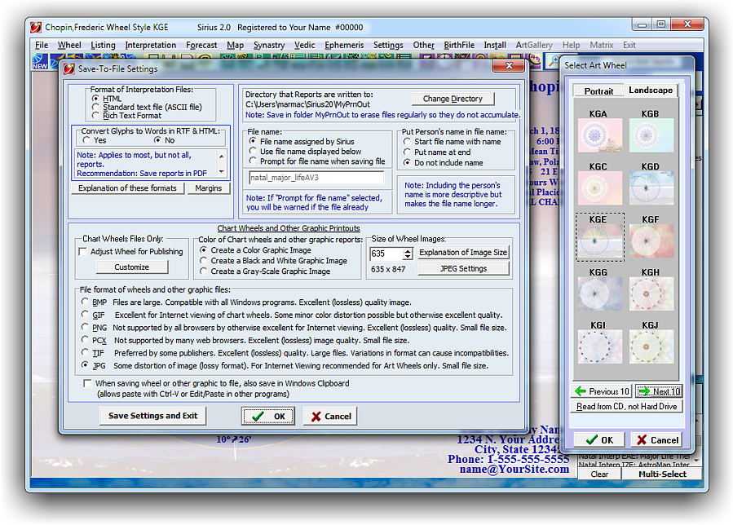
Task: Select Rich Text Format radio option
Action: (96, 116)
